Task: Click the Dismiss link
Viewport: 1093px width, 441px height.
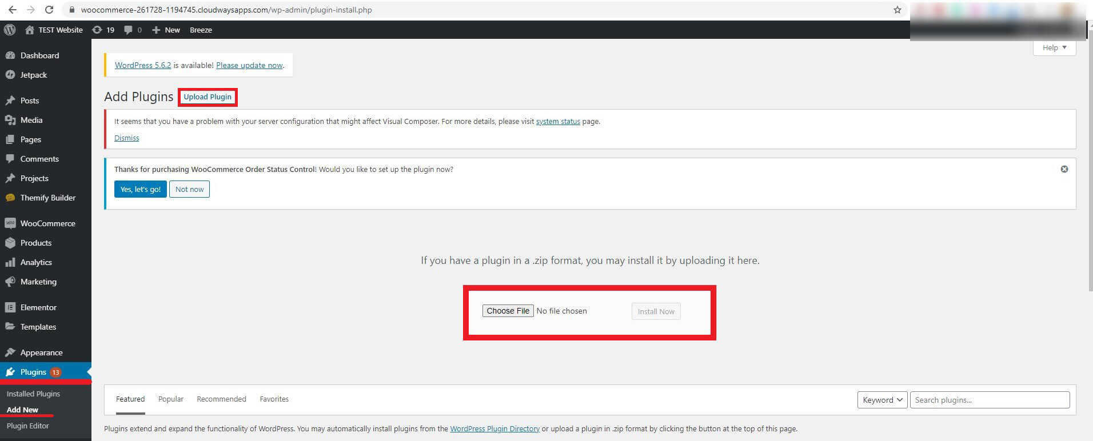Action: coord(126,138)
